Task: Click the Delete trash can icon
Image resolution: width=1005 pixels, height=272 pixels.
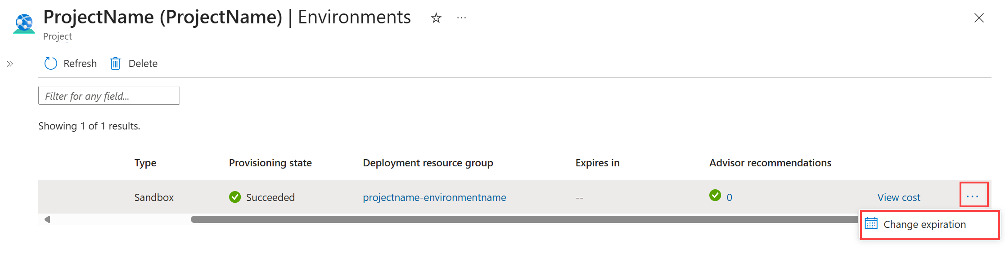Action: pos(115,63)
